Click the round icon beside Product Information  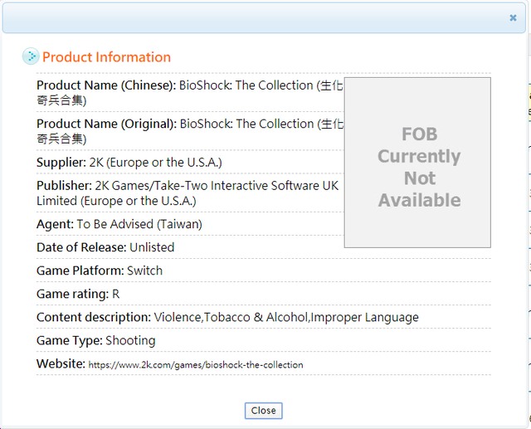(30, 56)
